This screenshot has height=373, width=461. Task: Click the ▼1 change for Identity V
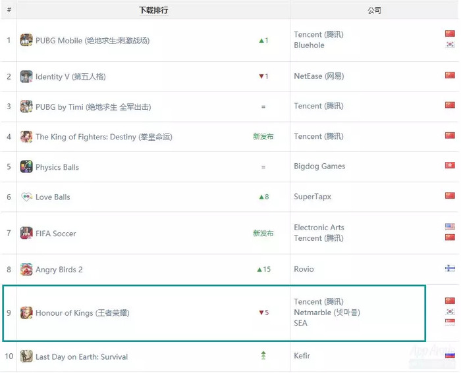tap(263, 76)
